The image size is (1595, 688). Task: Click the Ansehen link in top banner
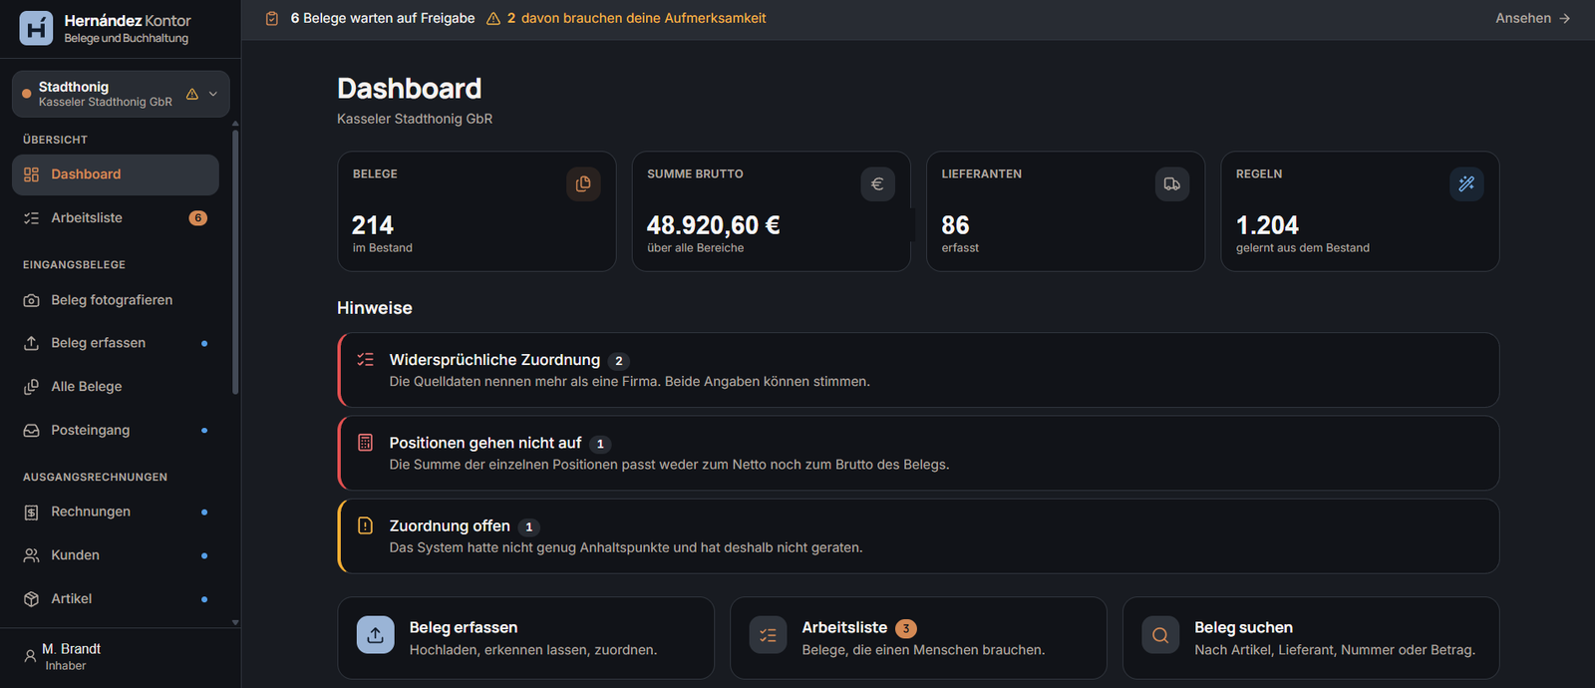pos(1533,18)
